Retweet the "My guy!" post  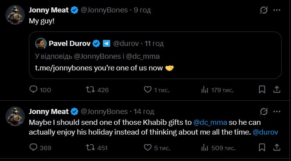91,90
